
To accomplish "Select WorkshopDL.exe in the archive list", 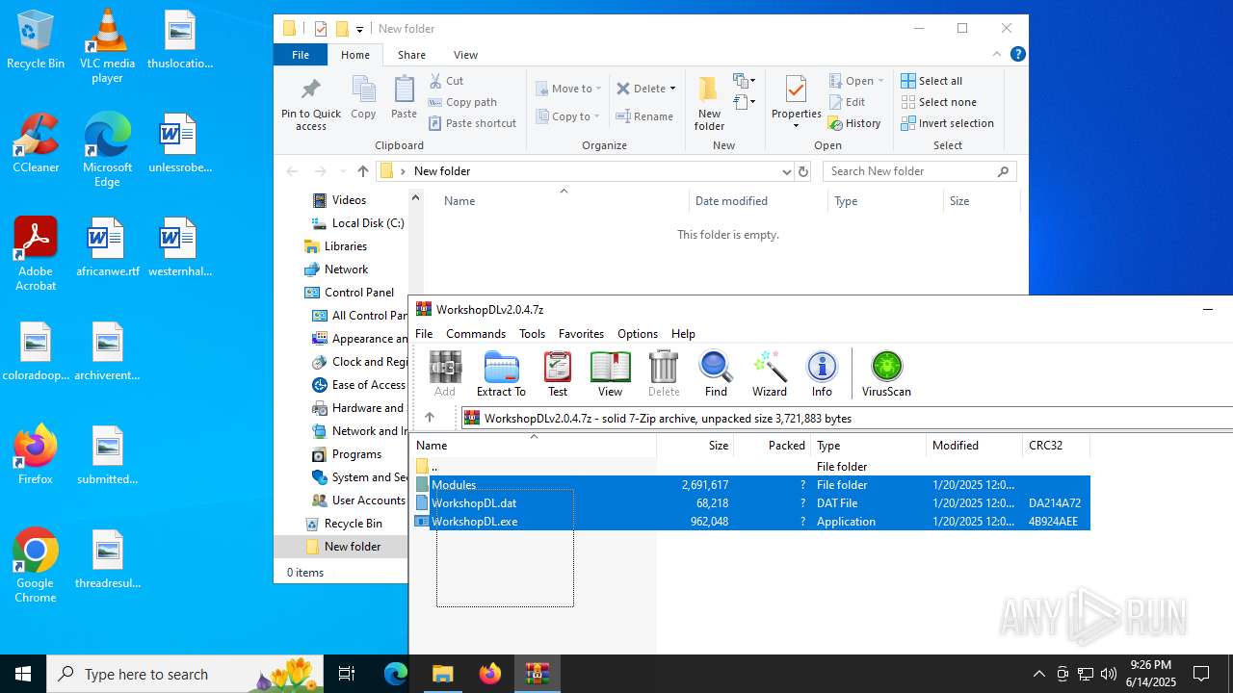I will (751, 522).
